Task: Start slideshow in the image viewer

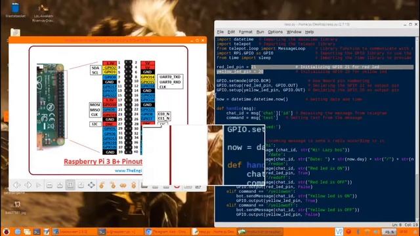Action: click(x=38, y=185)
